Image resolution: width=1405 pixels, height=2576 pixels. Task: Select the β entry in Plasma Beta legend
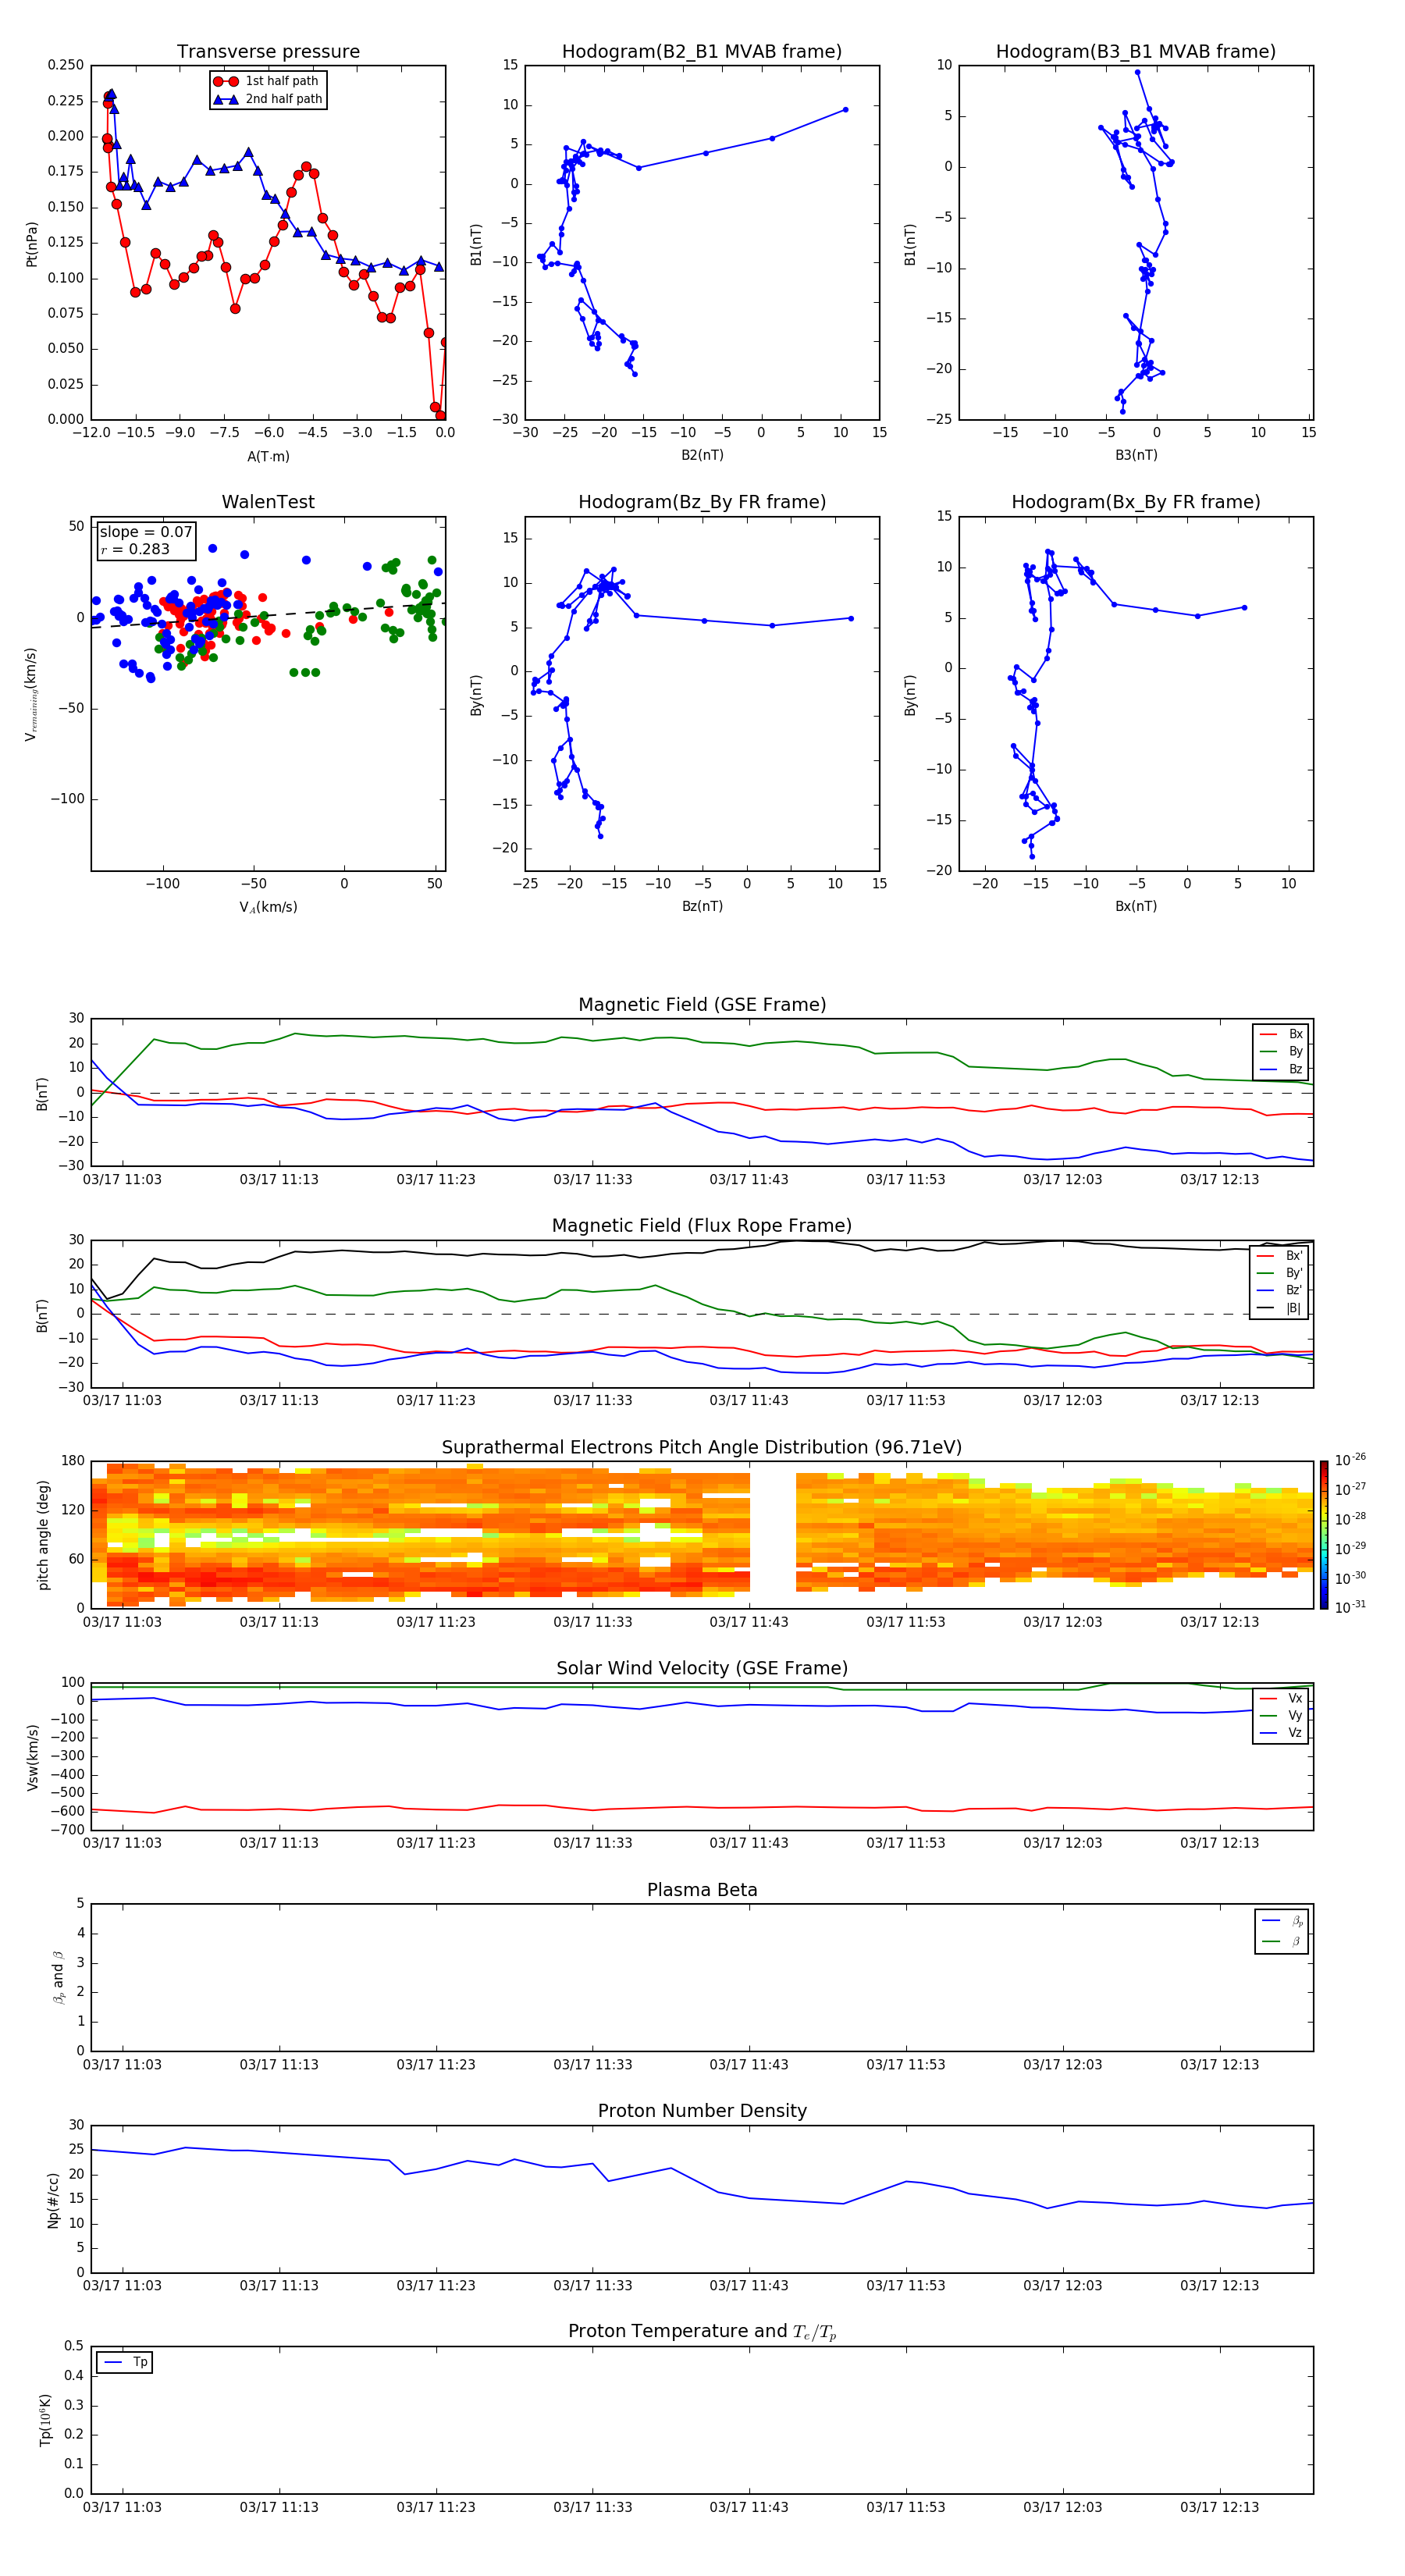click(x=1282, y=1941)
